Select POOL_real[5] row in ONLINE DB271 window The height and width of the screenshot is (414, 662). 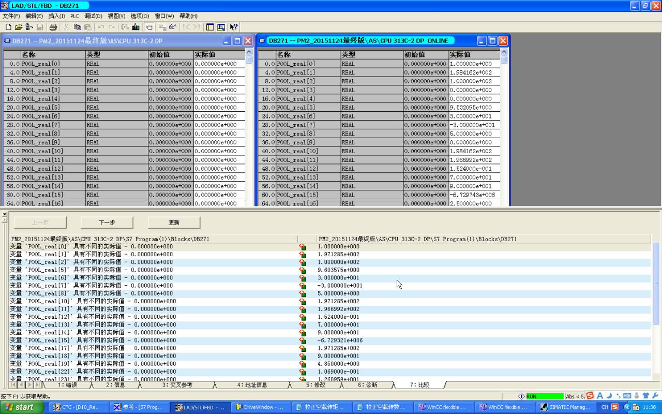tap(379, 108)
